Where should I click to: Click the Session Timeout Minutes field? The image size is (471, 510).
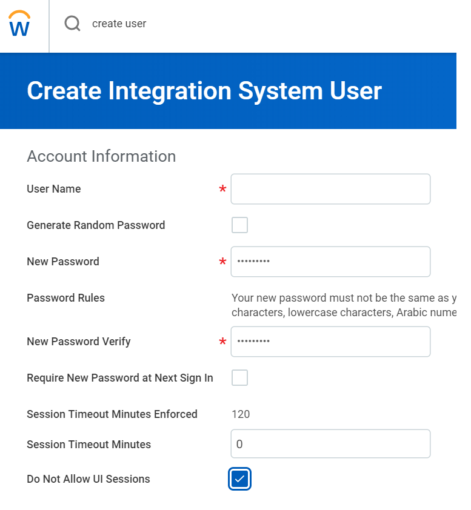click(x=330, y=443)
